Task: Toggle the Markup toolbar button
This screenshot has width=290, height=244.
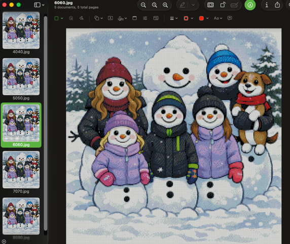Action: (250, 5)
